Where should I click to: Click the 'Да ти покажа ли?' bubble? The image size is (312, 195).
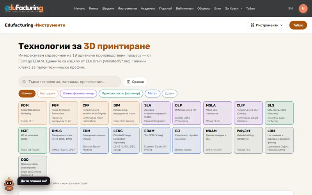coord(34,181)
